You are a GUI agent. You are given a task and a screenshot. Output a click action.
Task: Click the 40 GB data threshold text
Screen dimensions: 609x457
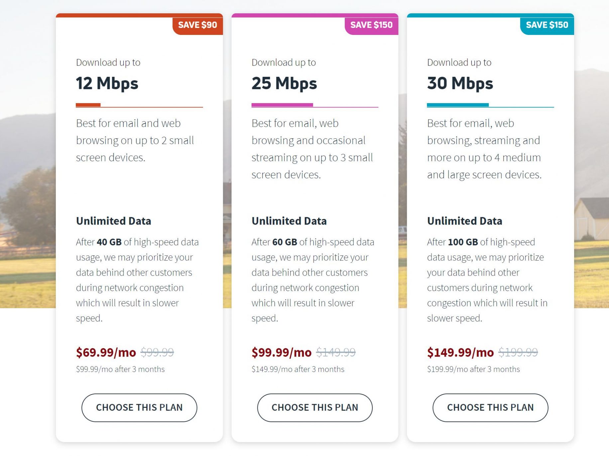click(x=109, y=242)
